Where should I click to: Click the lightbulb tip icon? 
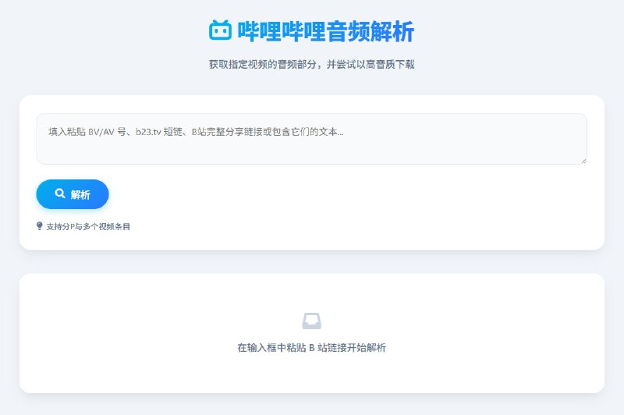coord(40,226)
